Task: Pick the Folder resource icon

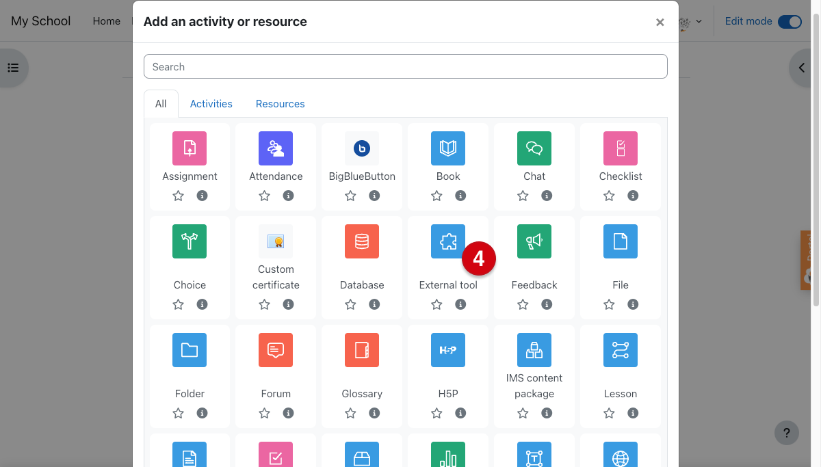Action: 190,350
